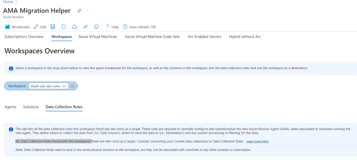Click info icon beside Workspace dropdown

pyautogui.click(x=73, y=86)
